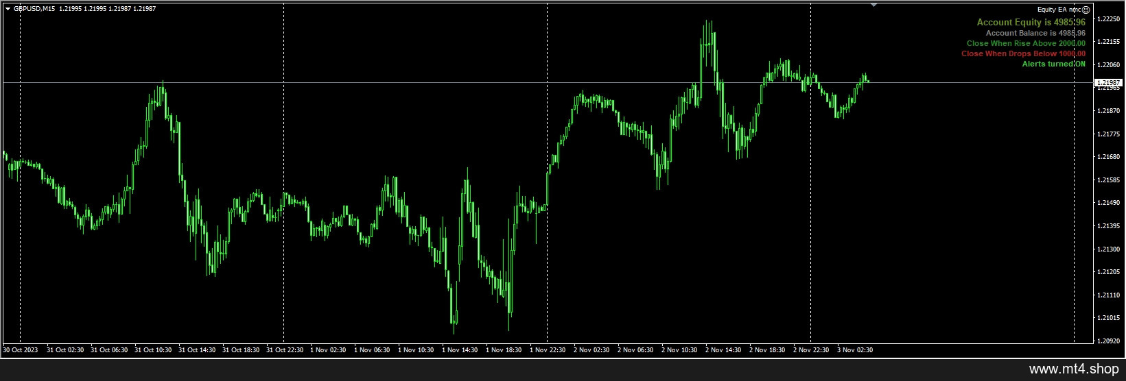Click 'Account Equity is 4985.96' label

(x=1031, y=23)
